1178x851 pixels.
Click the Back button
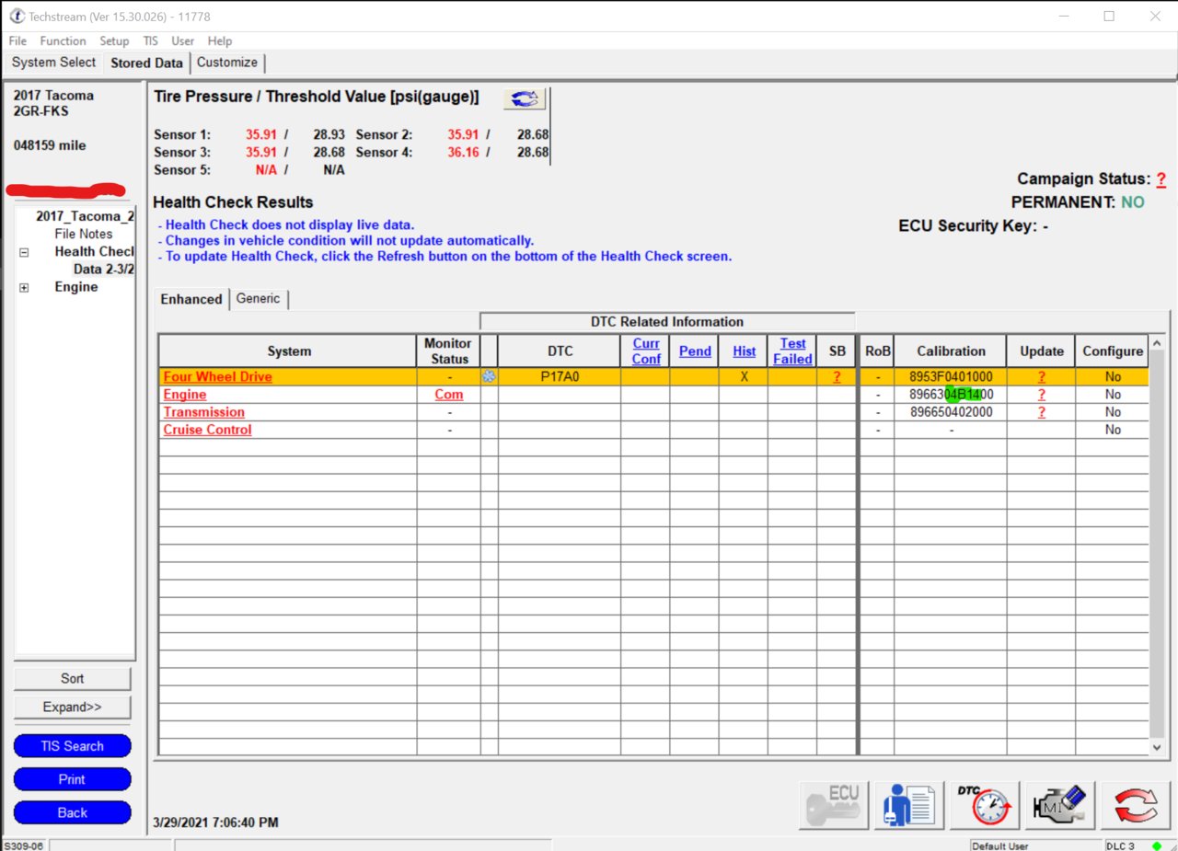[73, 812]
